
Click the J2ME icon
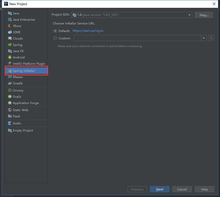click(x=10, y=32)
